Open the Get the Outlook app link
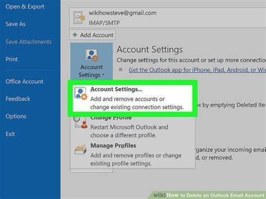 click(x=197, y=70)
